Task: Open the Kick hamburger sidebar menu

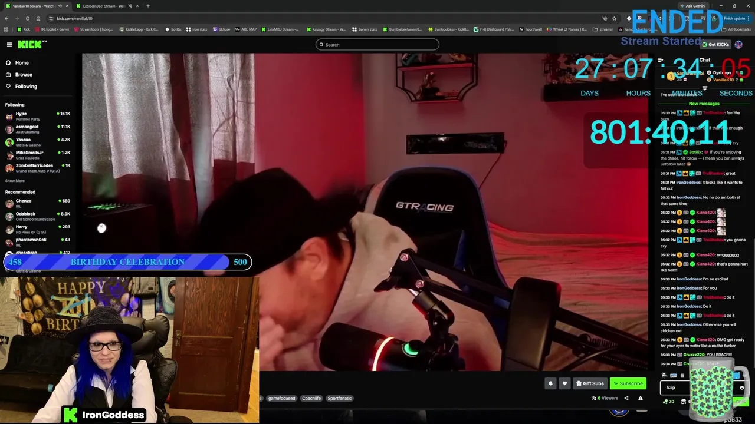Action: coord(9,45)
